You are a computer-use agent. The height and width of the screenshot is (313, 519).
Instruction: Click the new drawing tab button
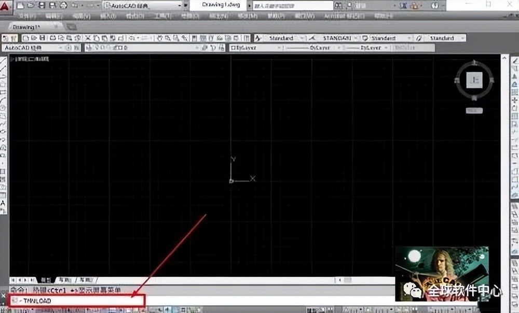pyautogui.click(x=72, y=26)
